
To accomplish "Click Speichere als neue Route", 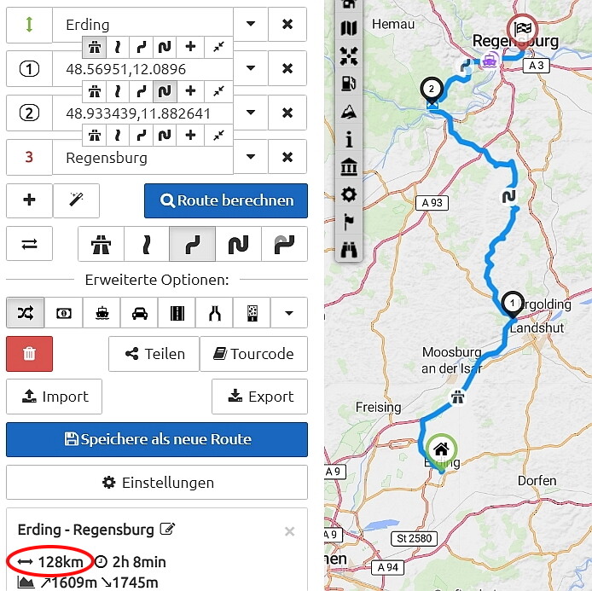I will point(157,440).
